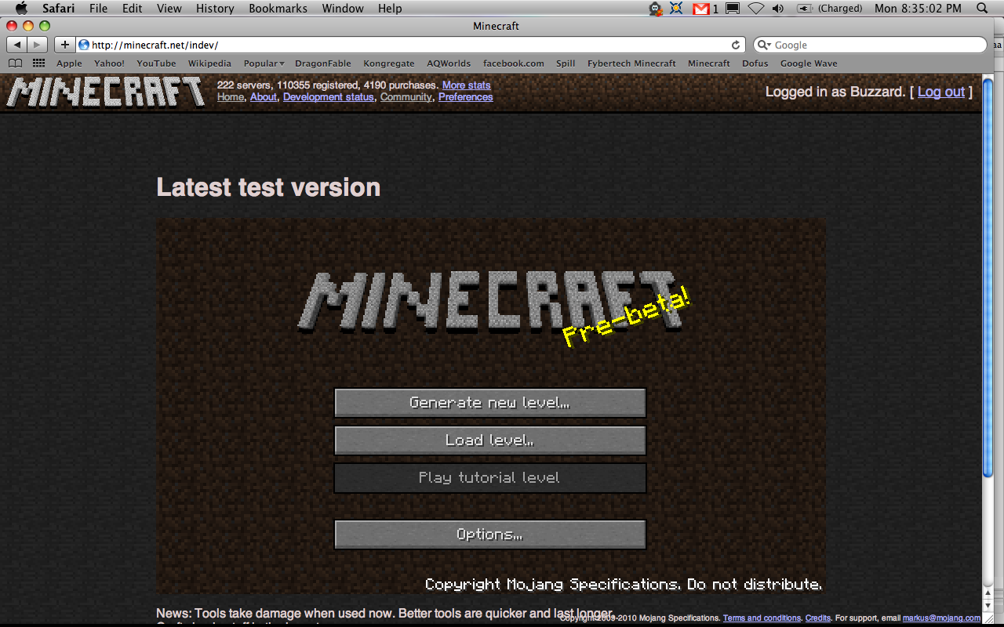Open the Apple bookmark
The image size is (1004, 627).
[x=69, y=63]
